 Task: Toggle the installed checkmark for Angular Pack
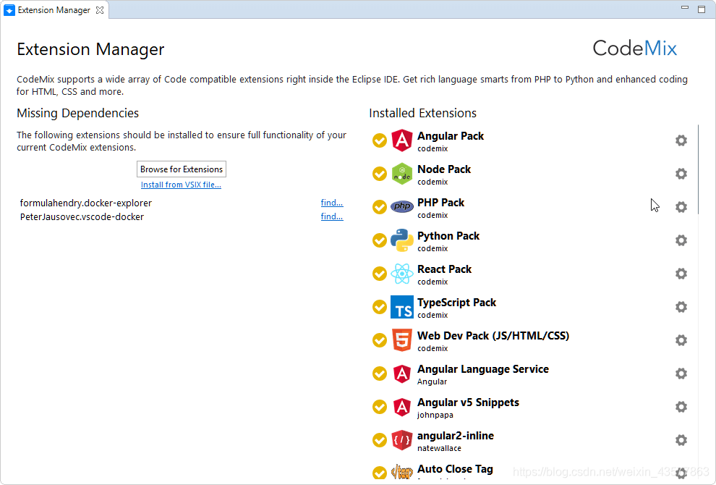pos(380,140)
